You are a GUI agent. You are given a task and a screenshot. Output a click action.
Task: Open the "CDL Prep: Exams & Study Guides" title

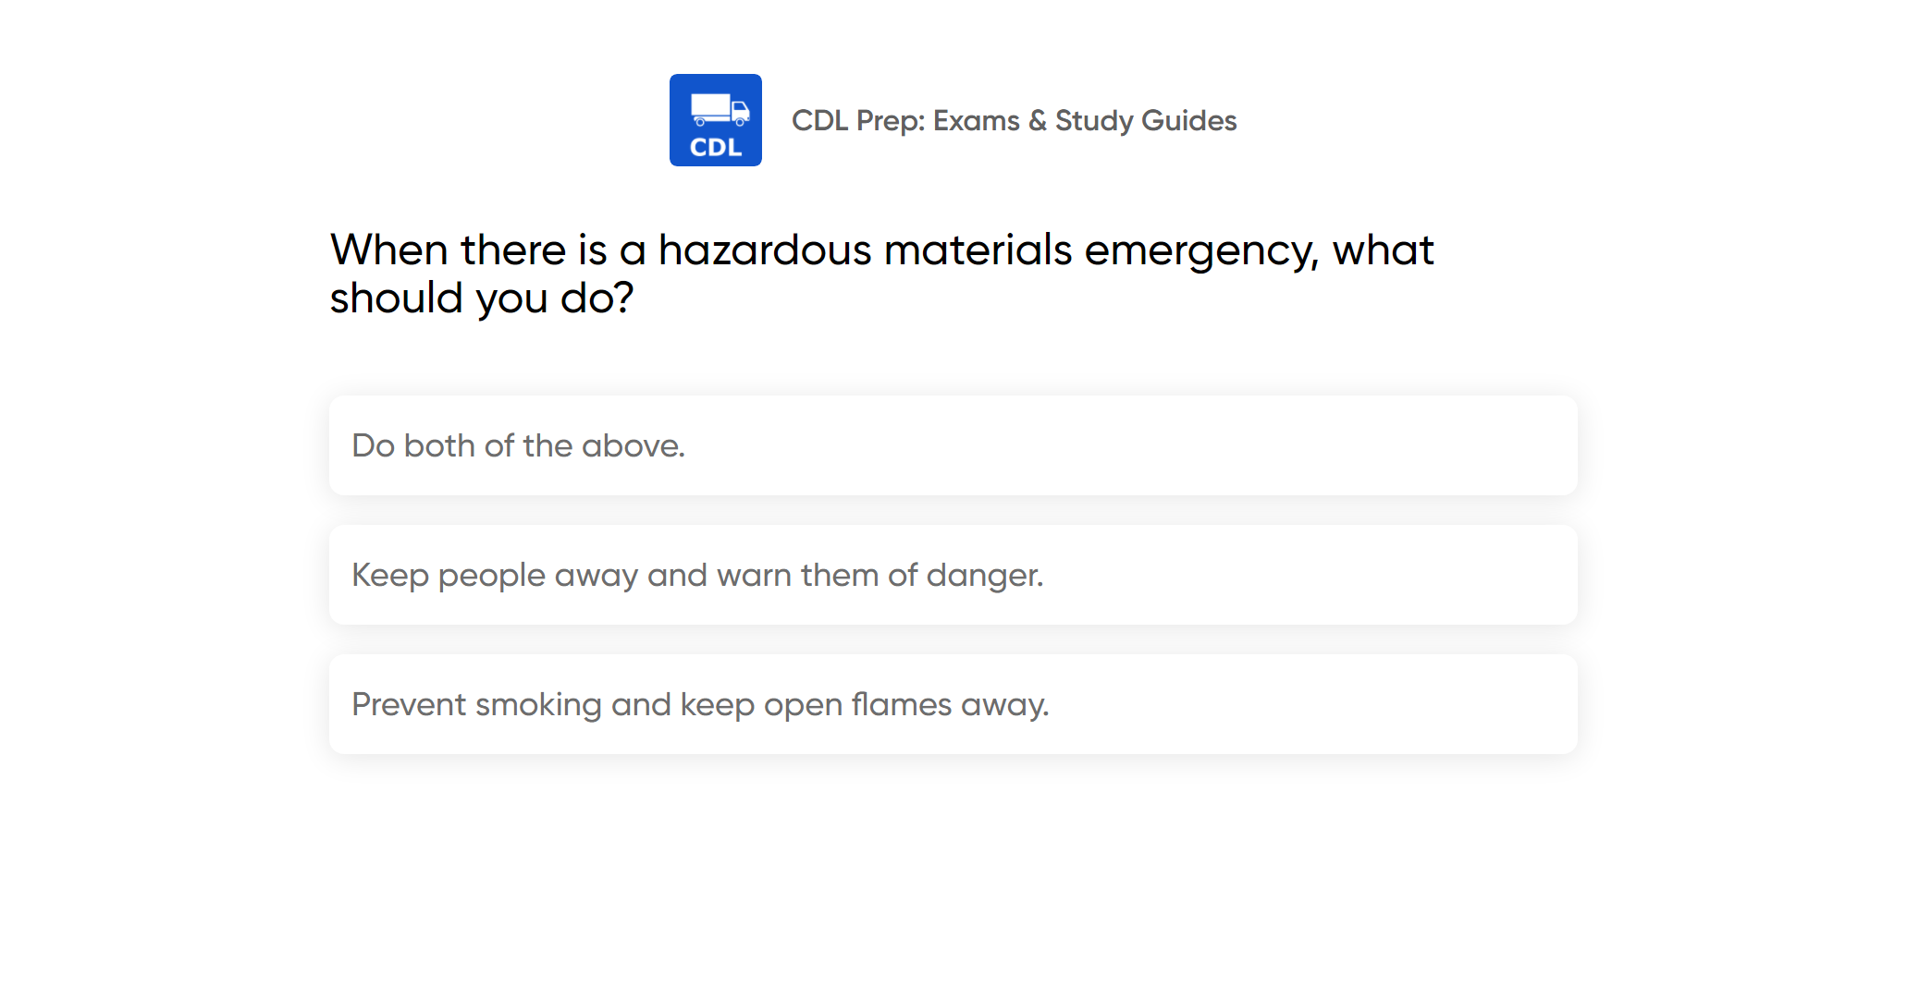pyautogui.click(x=1014, y=120)
